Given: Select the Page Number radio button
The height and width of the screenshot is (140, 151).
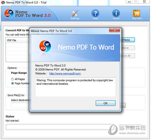Looking at the screenshot, I should (x=12, y=83).
